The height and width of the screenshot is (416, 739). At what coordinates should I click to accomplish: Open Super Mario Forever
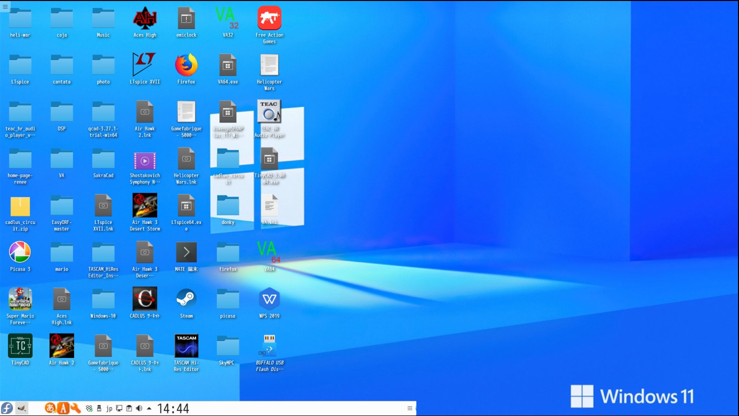point(20,299)
